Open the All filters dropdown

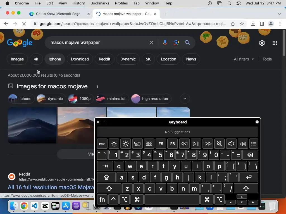click(244, 59)
